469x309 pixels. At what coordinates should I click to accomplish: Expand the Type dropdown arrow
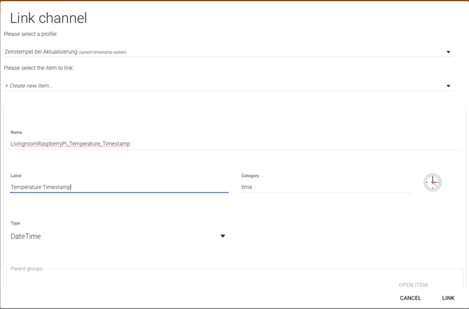coord(223,236)
